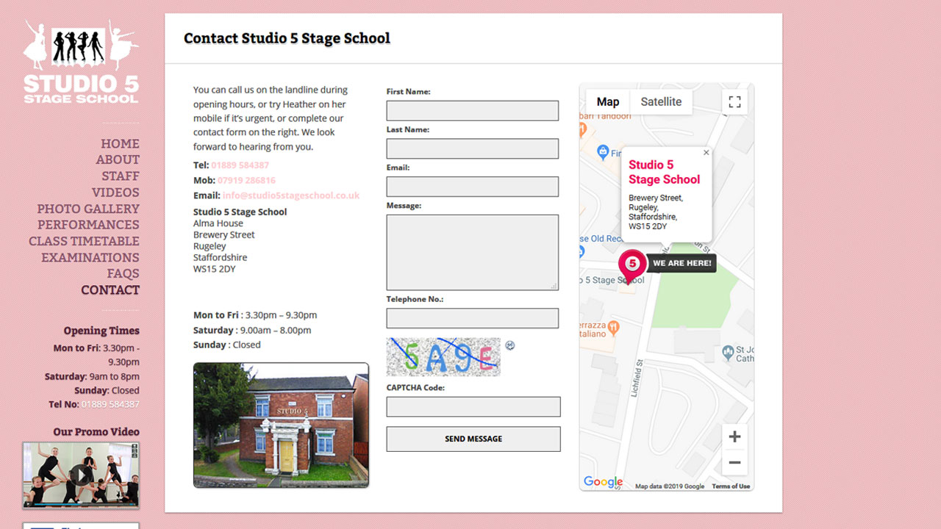Play the promo video
The image size is (941, 529).
click(x=81, y=475)
